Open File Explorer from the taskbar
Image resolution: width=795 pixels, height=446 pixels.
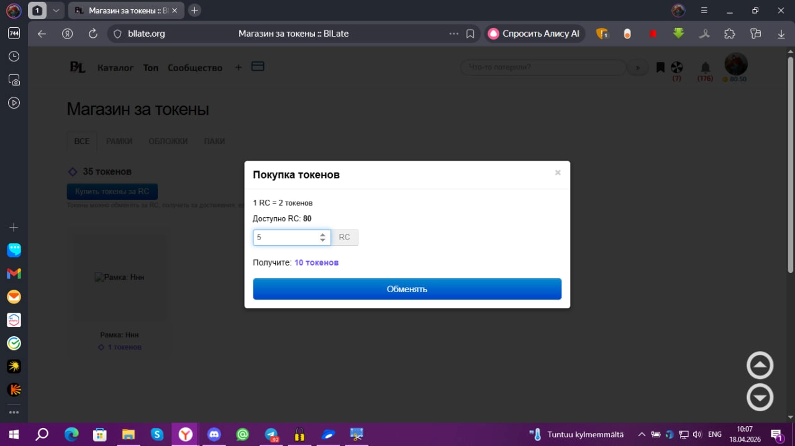point(129,434)
